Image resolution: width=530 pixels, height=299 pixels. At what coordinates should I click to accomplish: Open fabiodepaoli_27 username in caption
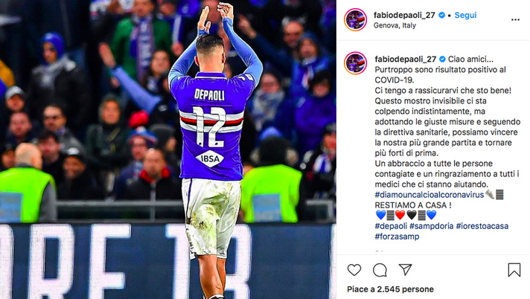click(405, 59)
